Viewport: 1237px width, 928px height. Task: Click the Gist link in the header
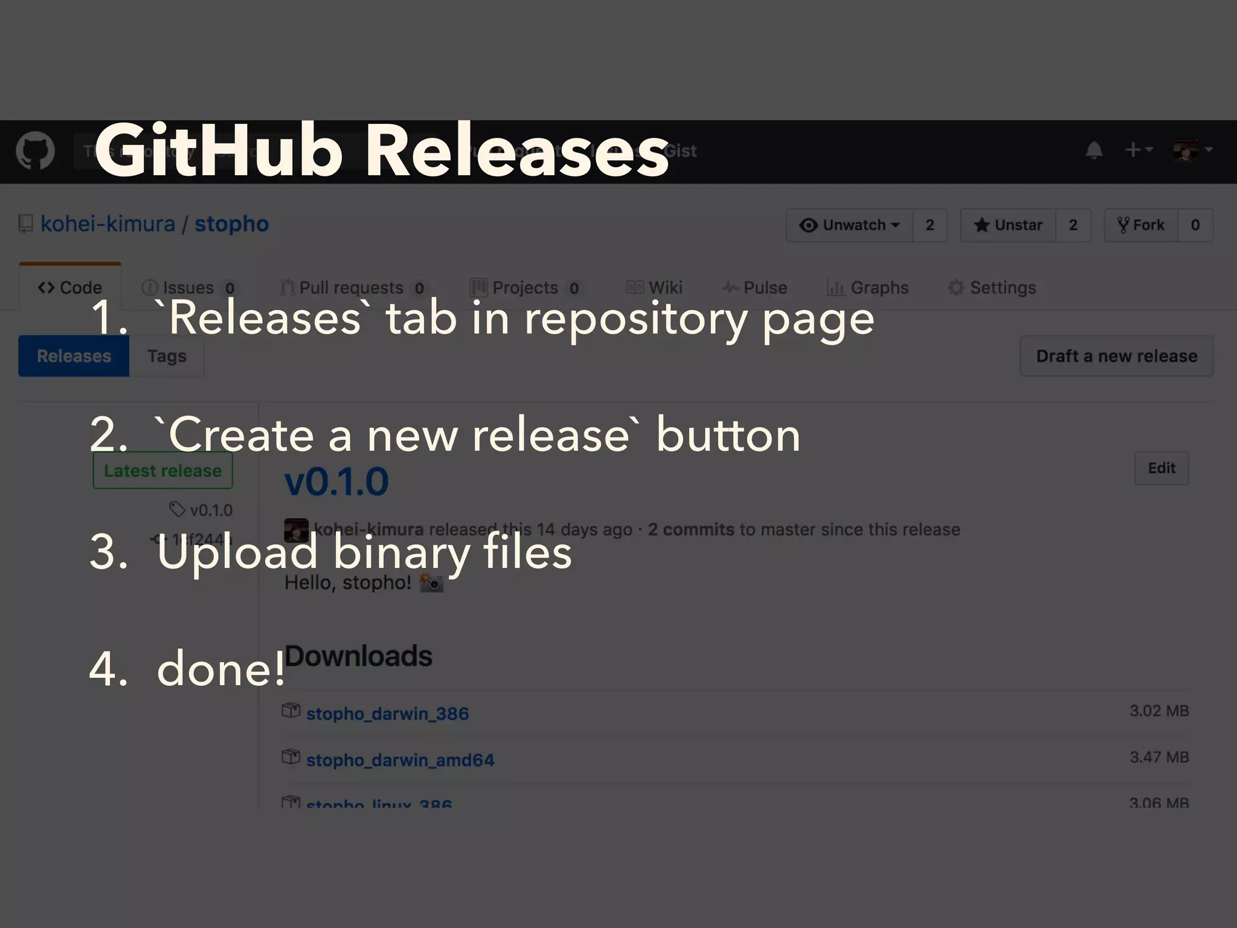(681, 151)
